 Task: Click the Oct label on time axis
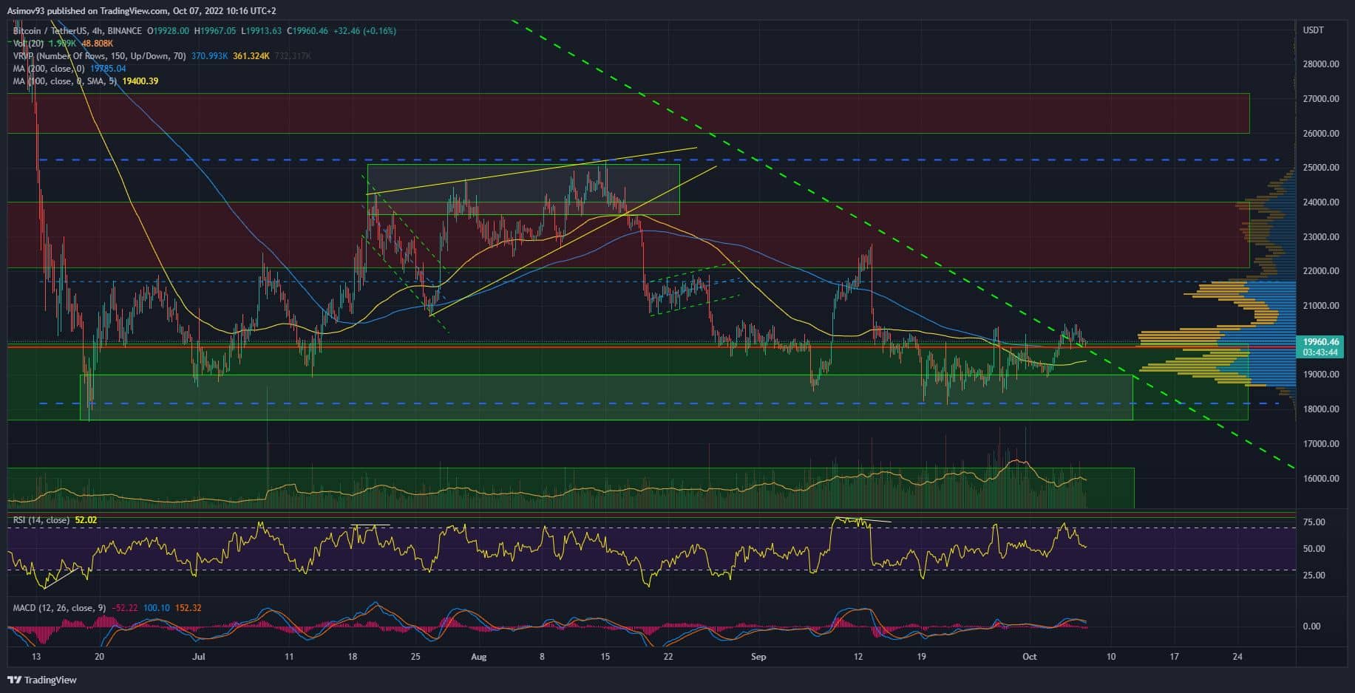pyautogui.click(x=1030, y=657)
